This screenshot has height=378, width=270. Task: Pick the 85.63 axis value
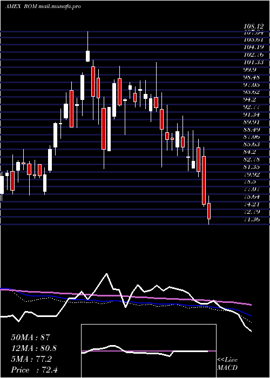click(x=252, y=144)
